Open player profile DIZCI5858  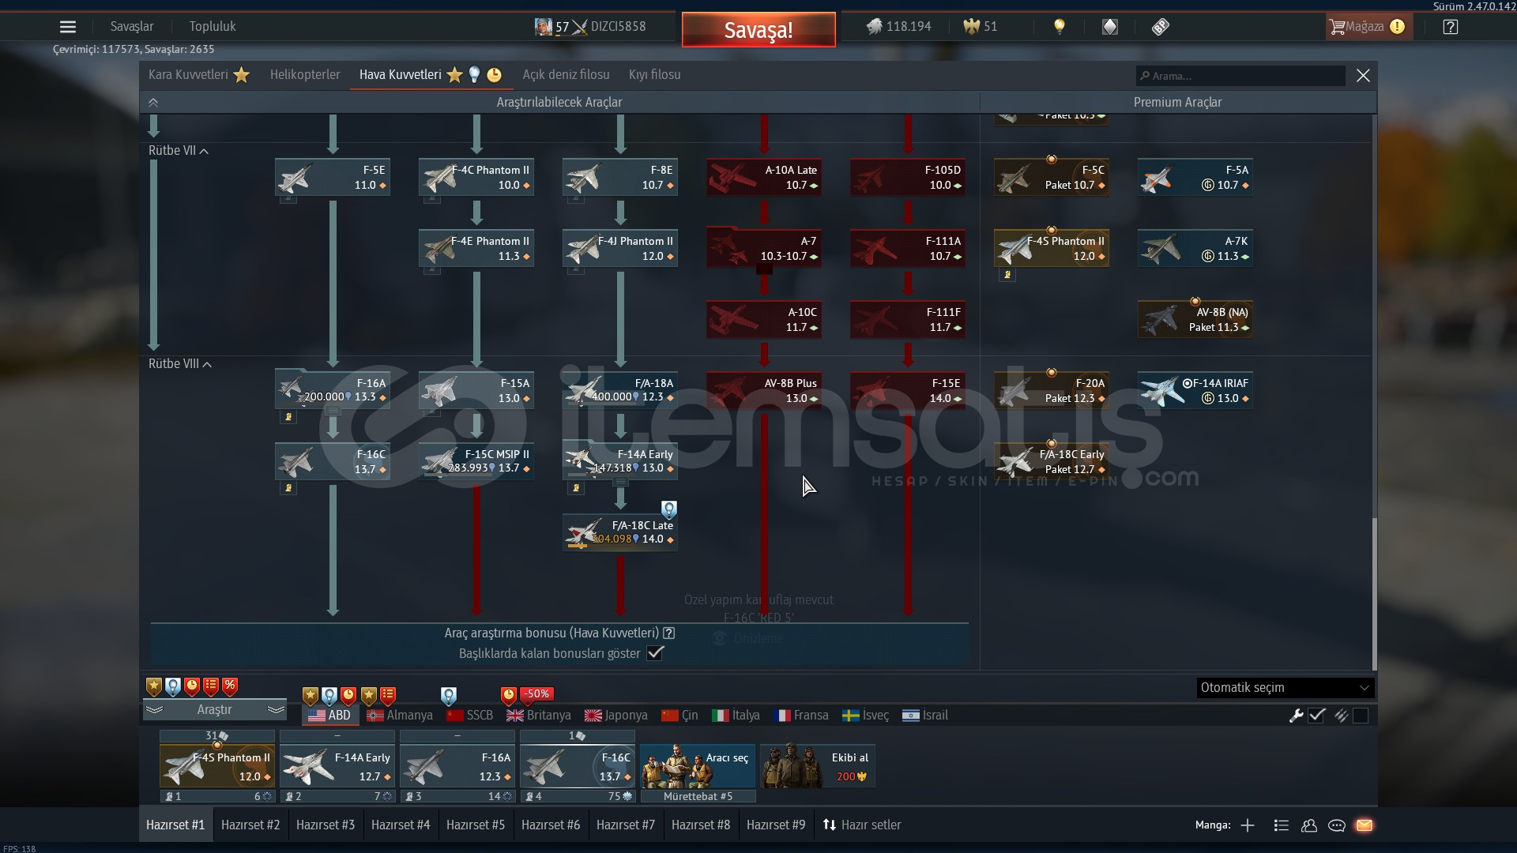(x=590, y=27)
